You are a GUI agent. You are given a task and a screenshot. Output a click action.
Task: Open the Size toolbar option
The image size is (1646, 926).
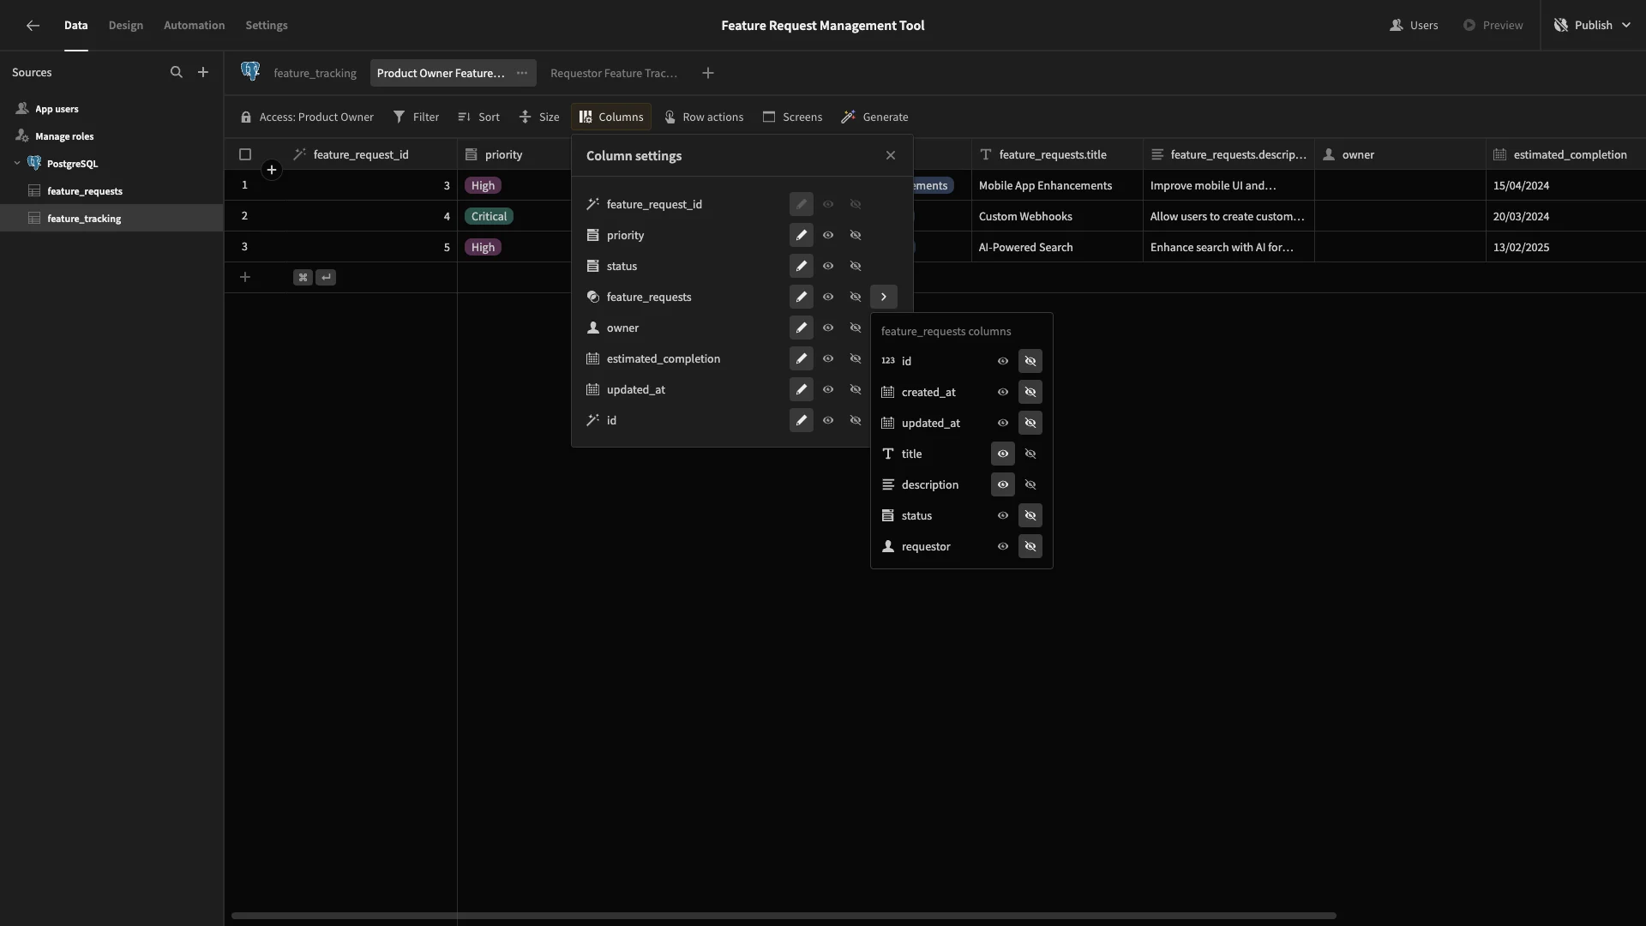(x=539, y=117)
